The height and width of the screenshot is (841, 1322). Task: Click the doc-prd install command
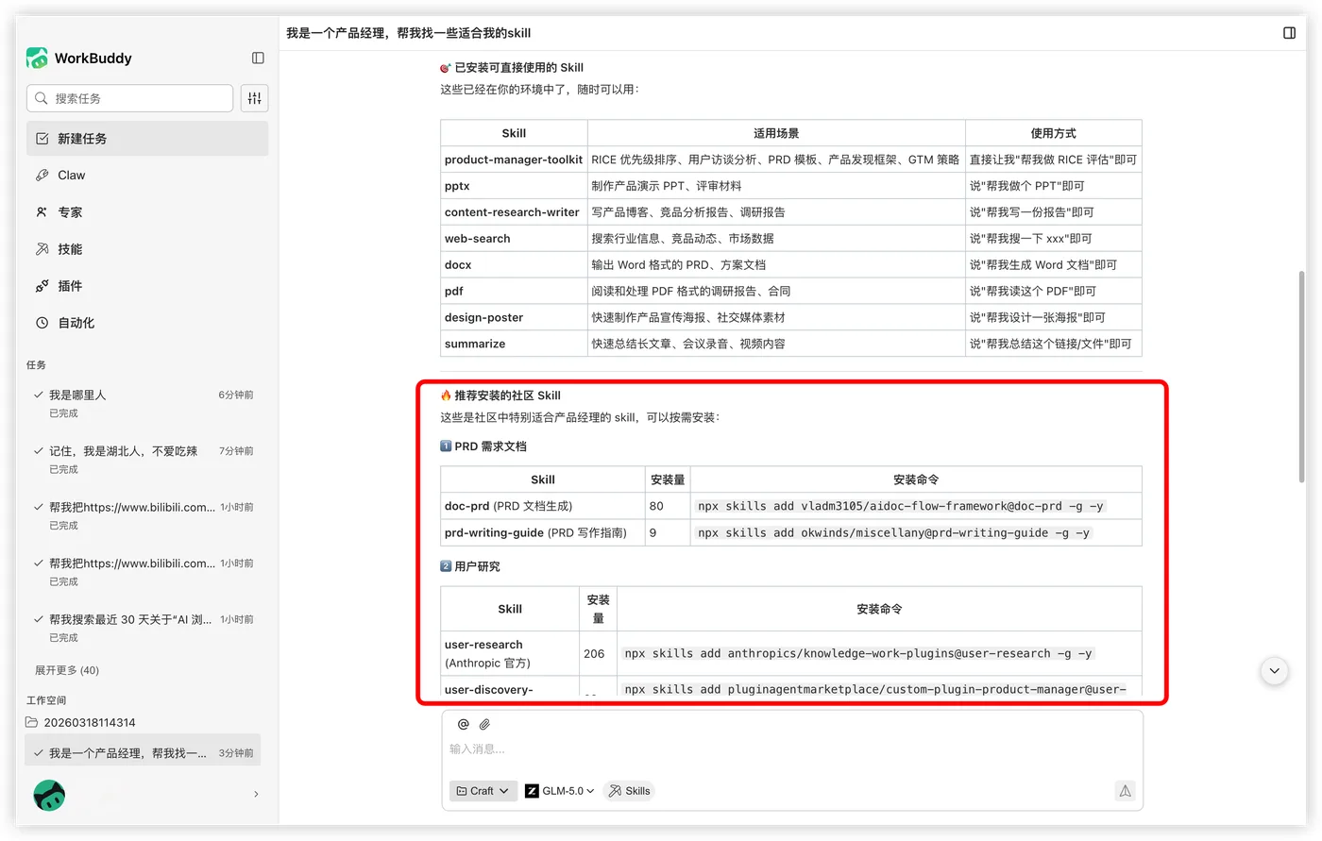(x=900, y=507)
